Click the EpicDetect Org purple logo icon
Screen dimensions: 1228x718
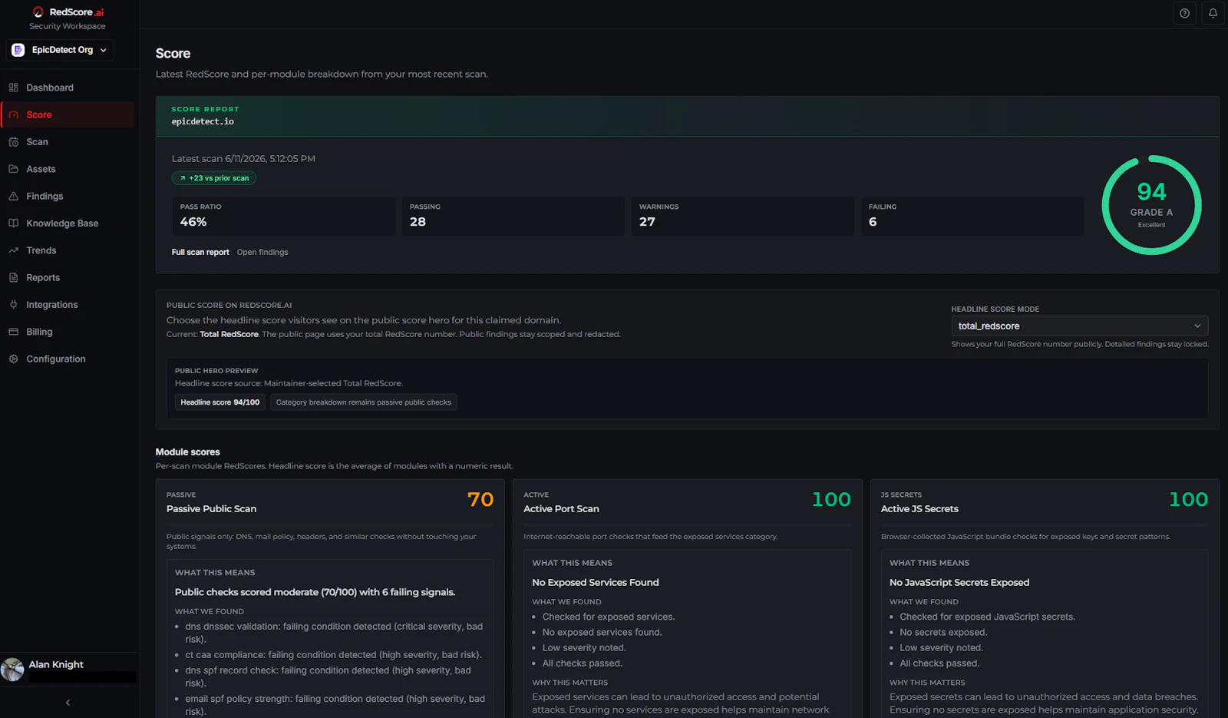[x=18, y=50]
